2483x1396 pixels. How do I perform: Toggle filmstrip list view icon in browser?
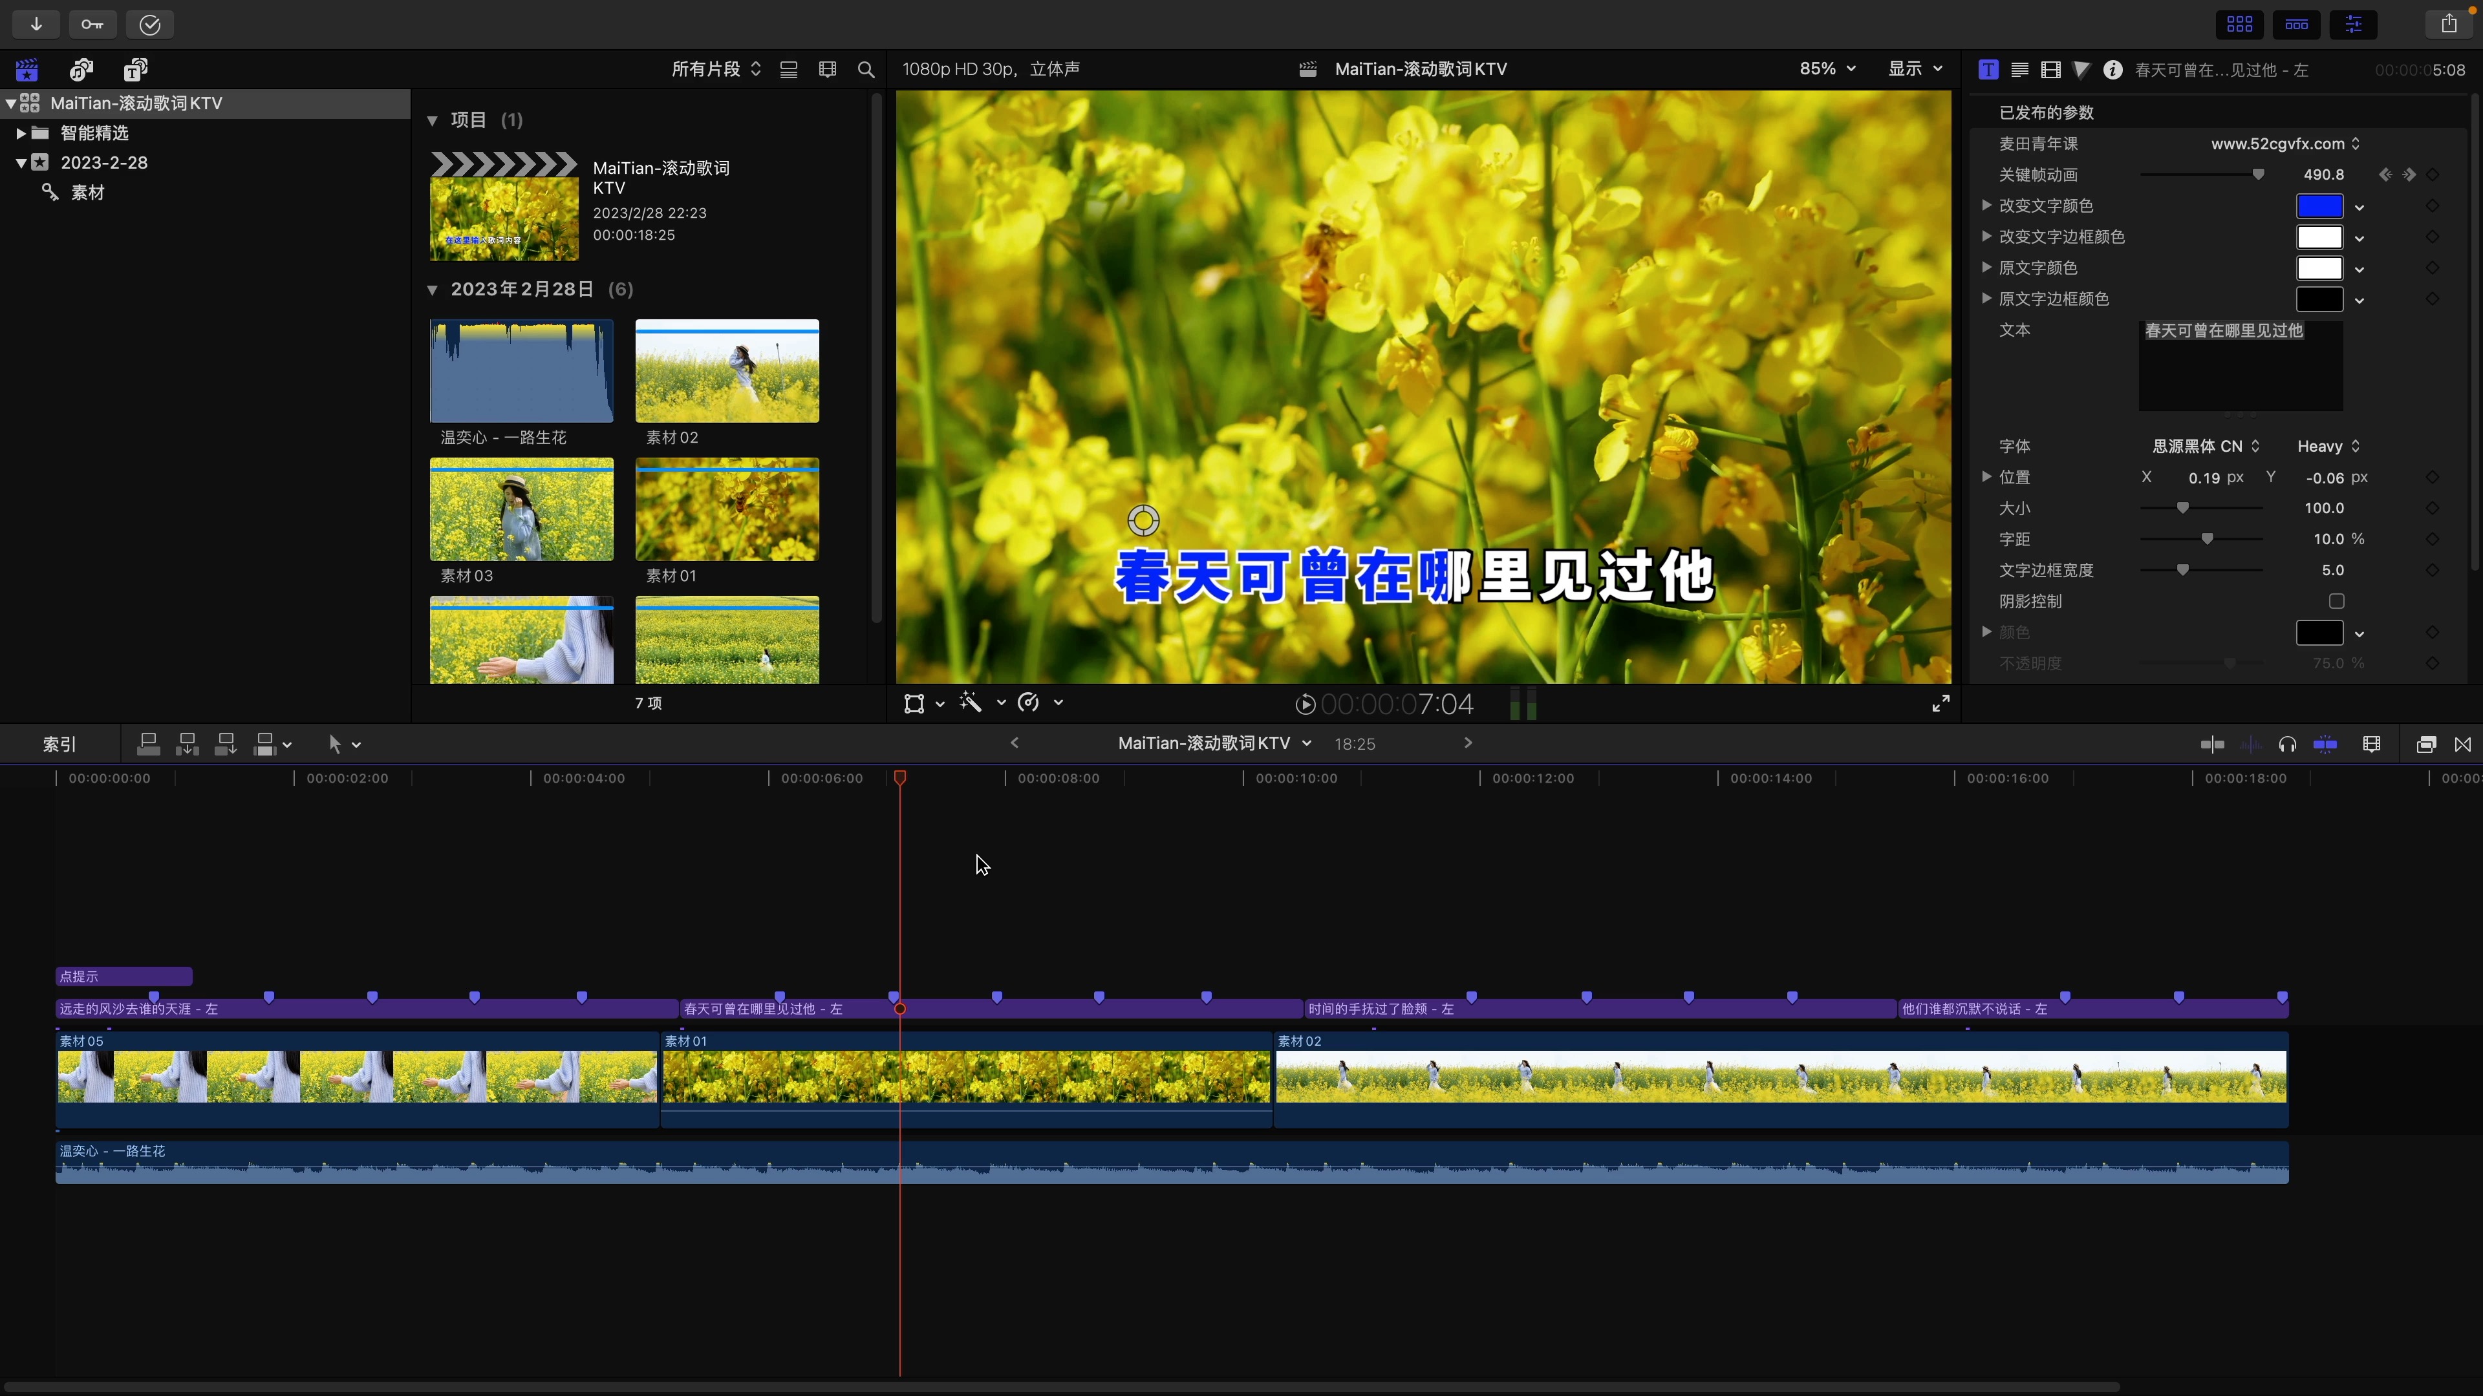point(788,69)
